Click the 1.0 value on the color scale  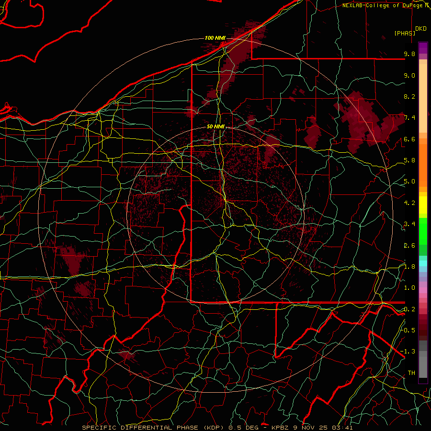[x=409, y=288]
